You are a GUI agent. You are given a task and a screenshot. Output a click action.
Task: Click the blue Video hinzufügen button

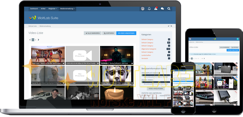(126, 33)
